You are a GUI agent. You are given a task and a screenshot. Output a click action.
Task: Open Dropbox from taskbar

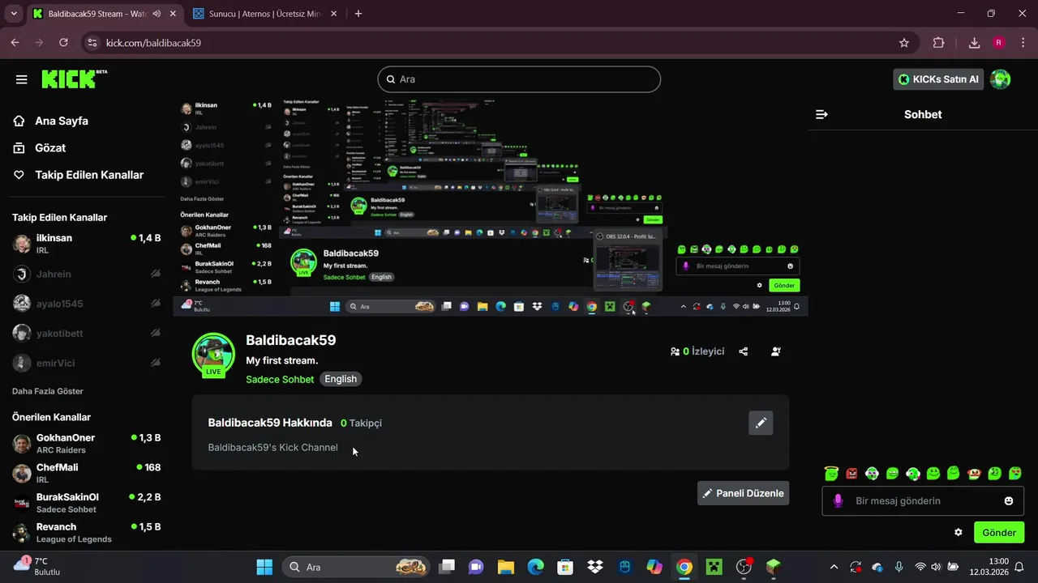pyautogui.click(x=594, y=567)
